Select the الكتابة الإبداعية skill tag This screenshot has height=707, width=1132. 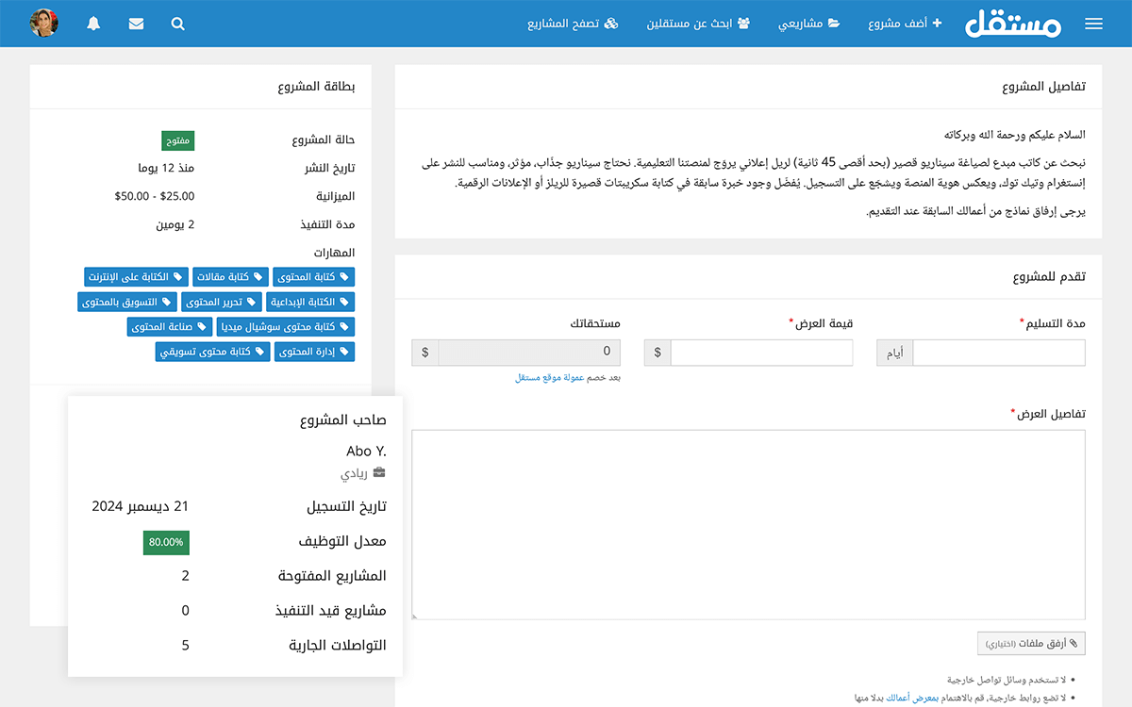coord(309,302)
